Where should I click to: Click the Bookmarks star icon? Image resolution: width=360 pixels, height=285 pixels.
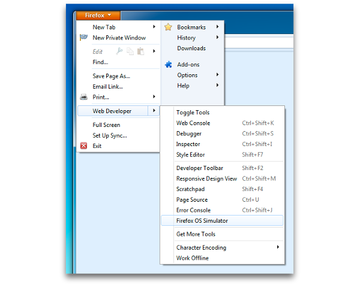click(169, 27)
